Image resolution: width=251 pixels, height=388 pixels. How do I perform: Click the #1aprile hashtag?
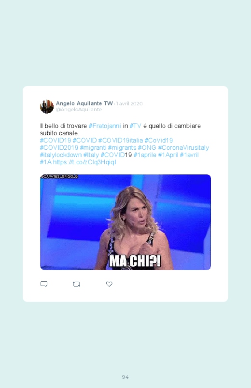click(x=145, y=155)
